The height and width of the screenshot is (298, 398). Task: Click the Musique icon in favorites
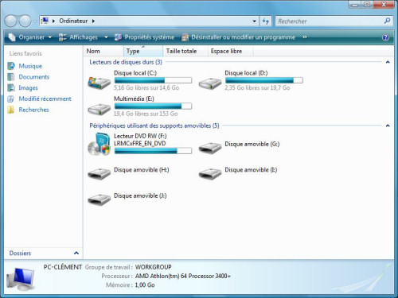[11, 66]
